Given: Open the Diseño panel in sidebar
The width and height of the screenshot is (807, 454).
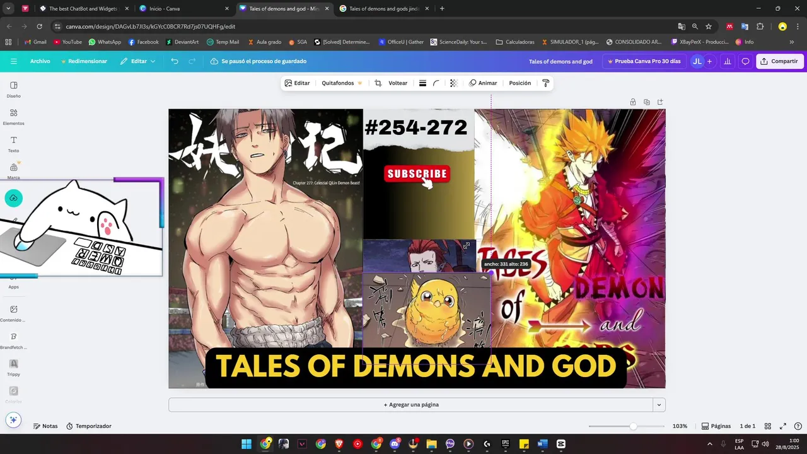Looking at the screenshot, I should (x=13, y=90).
